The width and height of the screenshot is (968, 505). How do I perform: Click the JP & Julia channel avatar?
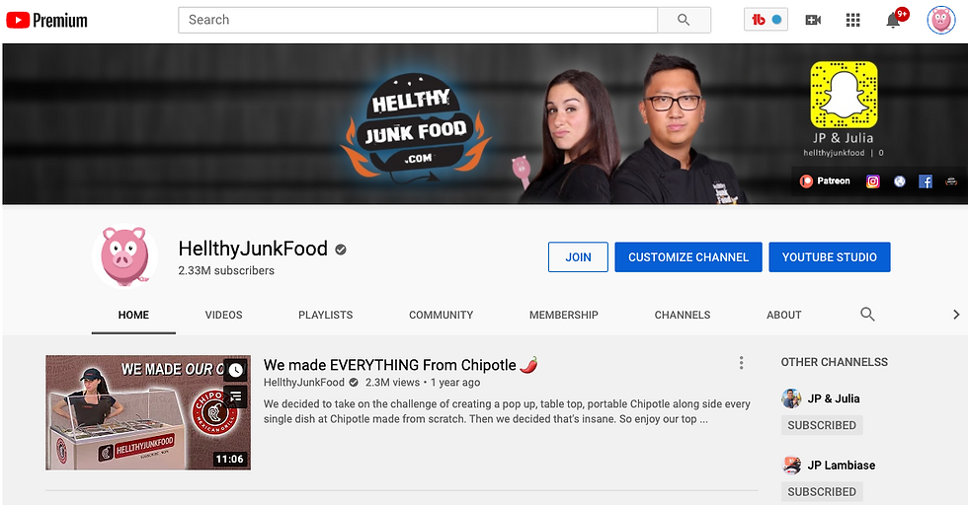point(791,398)
